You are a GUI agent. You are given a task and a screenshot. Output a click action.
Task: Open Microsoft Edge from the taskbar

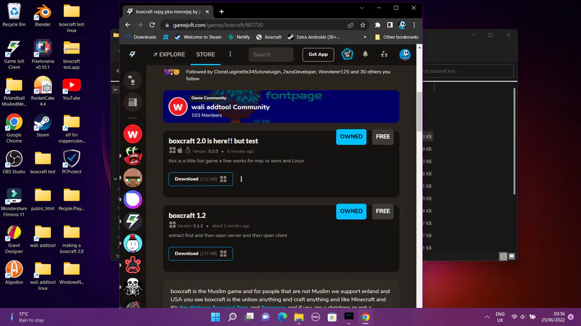(282, 317)
